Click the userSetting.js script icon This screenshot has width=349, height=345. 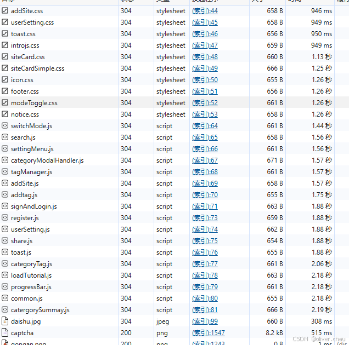click(x=5, y=229)
